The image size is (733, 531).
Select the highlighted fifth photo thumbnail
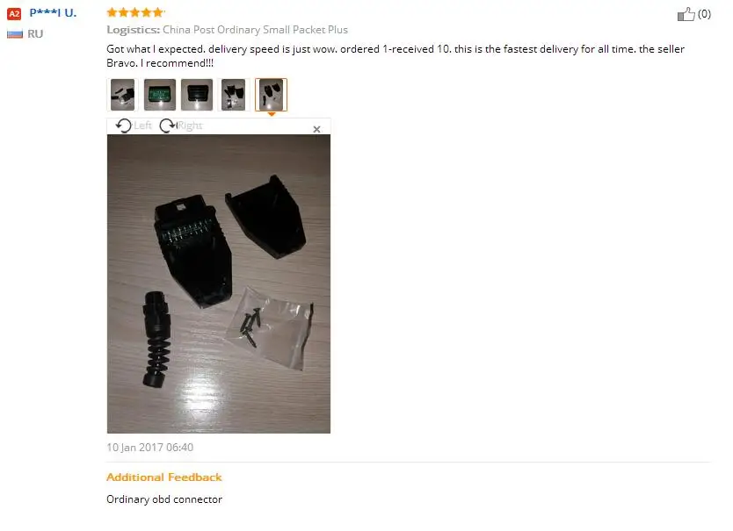[x=271, y=95]
